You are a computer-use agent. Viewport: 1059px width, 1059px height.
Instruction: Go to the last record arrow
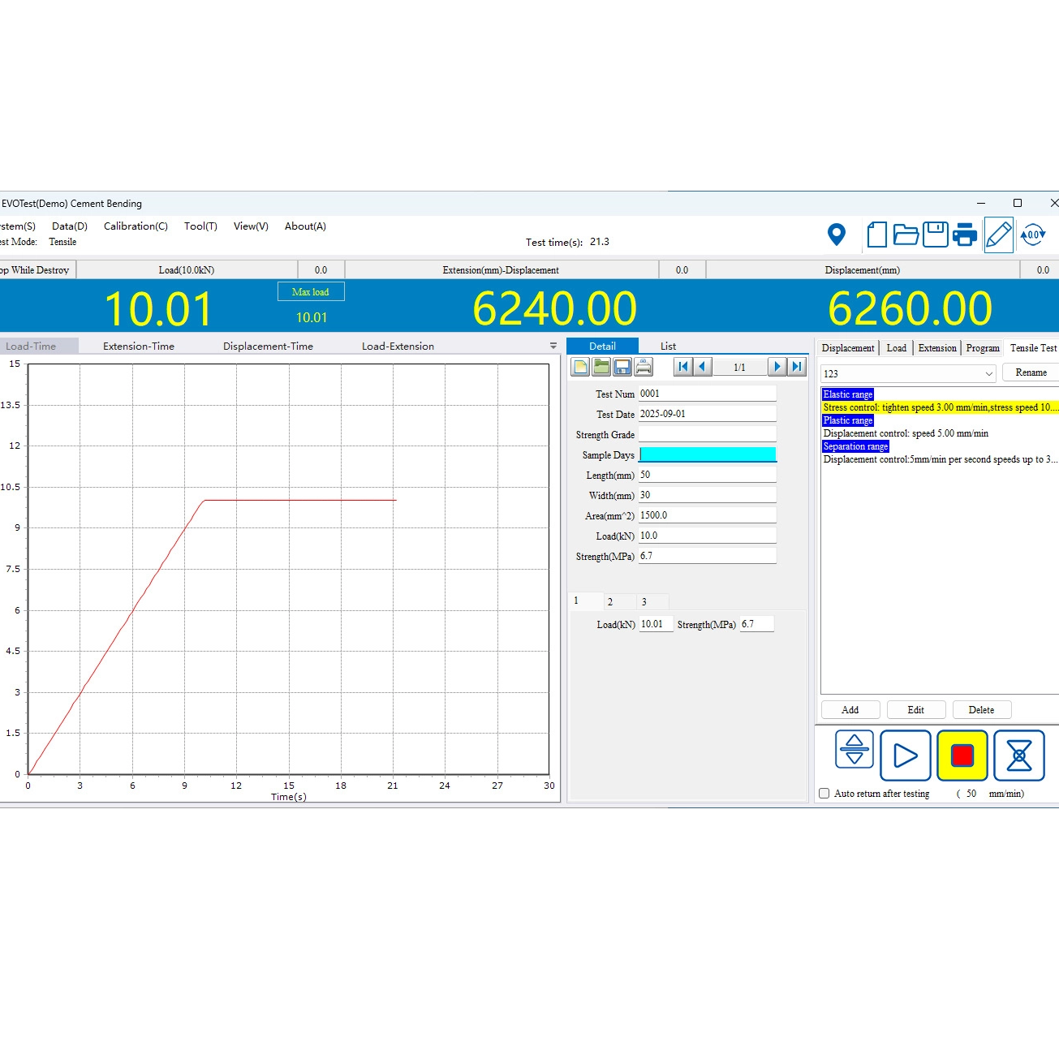tap(797, 367)
